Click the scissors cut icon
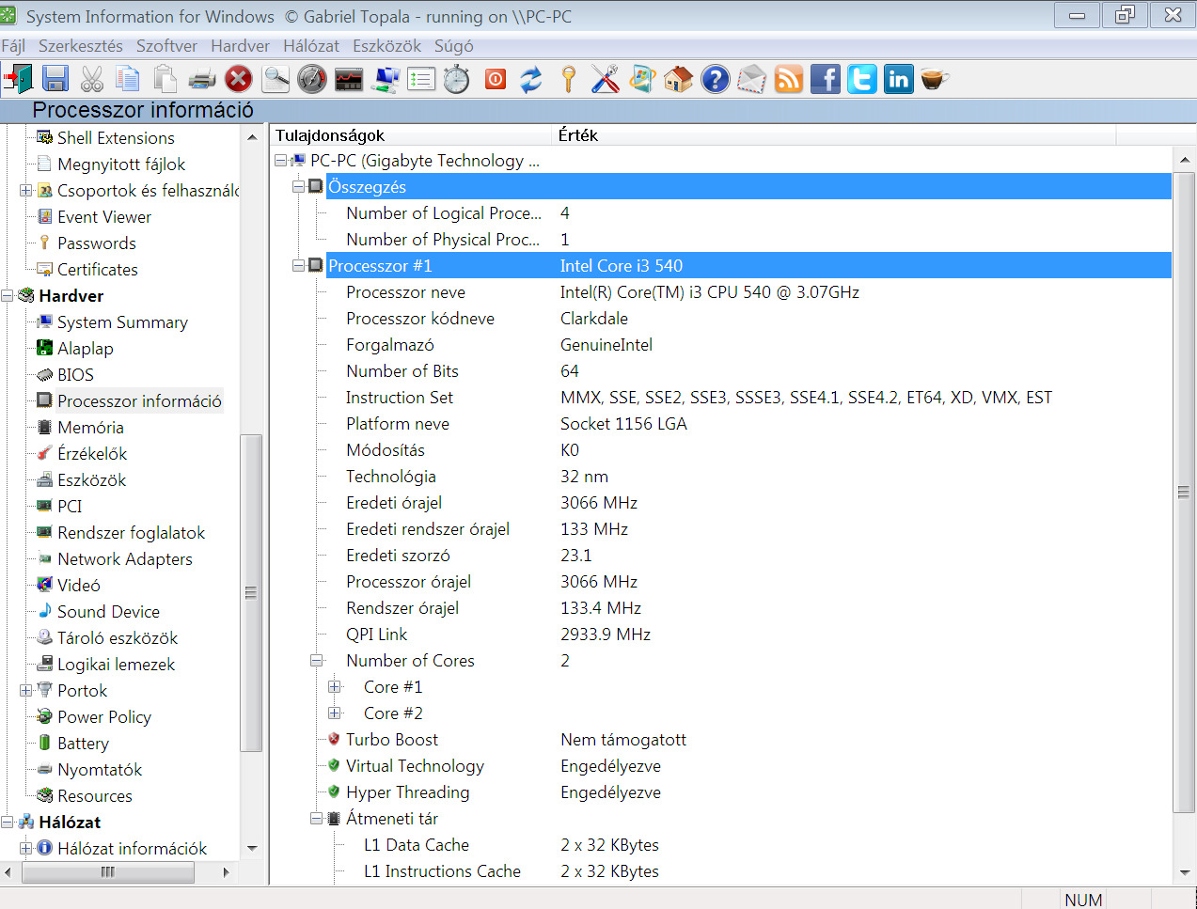Viewport: 1197px width, 909px height. 92,80
